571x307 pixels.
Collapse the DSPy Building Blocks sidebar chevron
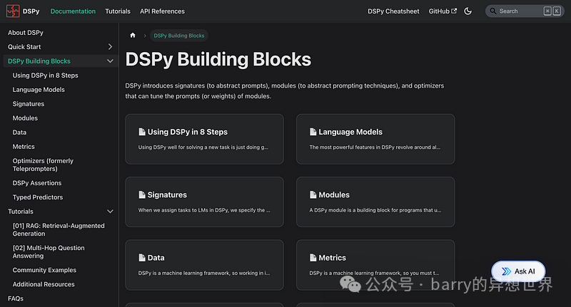pyautogui.click(x=111, y=61)
